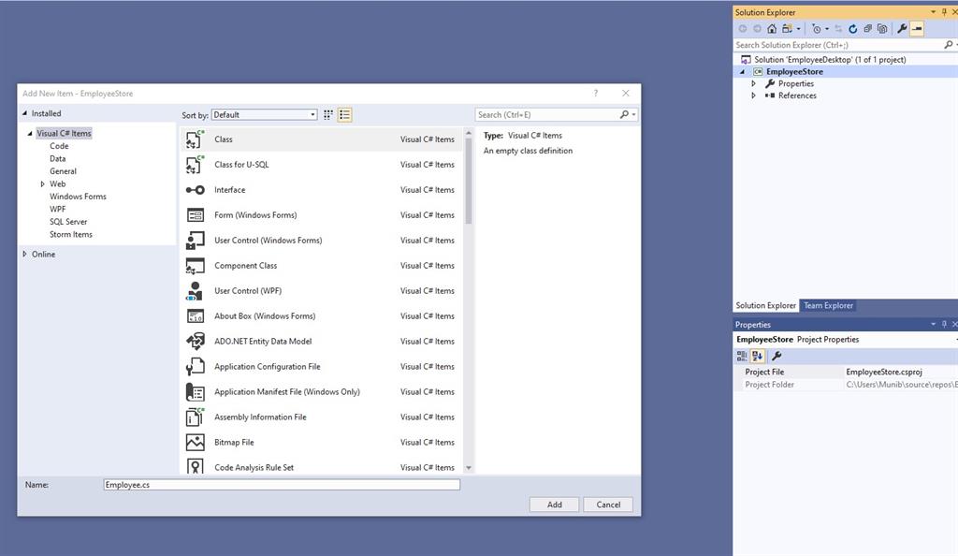Open properties using the Solution Explorer wrench icon
This screenshot has height=556, width=958.
901,28
